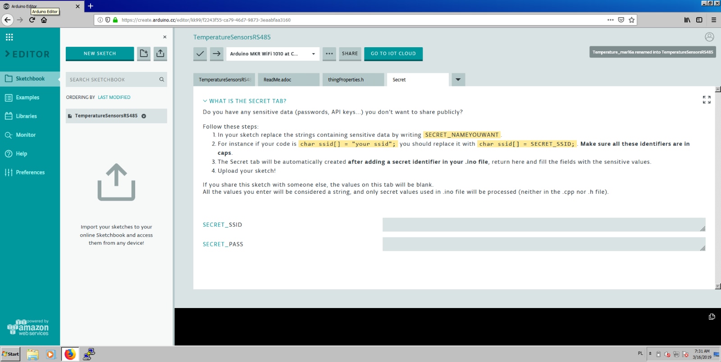The width and height of the screenshot is (721, 362).
Task: Open the three-dots more options menu
Action: 329,54
